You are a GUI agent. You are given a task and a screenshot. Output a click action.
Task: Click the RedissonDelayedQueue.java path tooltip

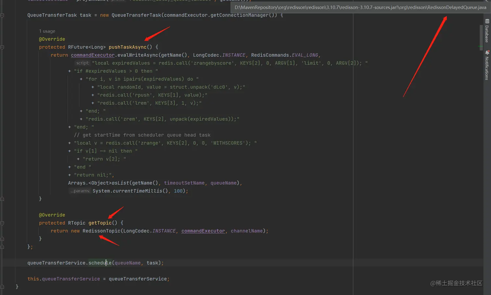coord(360,7)
